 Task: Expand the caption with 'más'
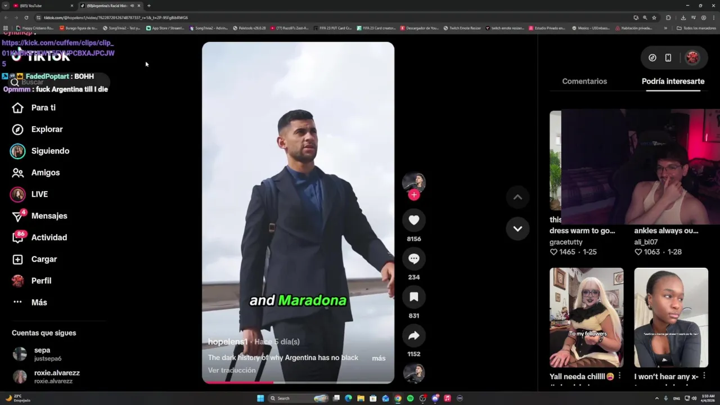tap(379, 358)
